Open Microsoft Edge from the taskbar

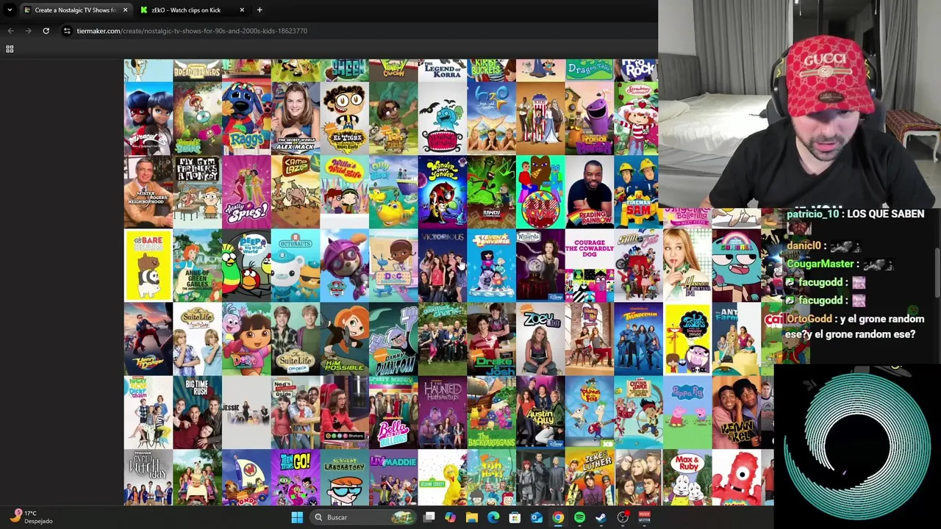tap(493, 517)
